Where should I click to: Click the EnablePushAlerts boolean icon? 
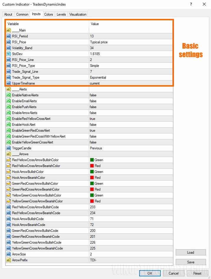(x=8, y=107)
